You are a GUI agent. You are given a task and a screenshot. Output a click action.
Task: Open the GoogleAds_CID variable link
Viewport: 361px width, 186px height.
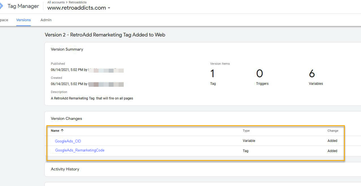click(x=68, y=141)
